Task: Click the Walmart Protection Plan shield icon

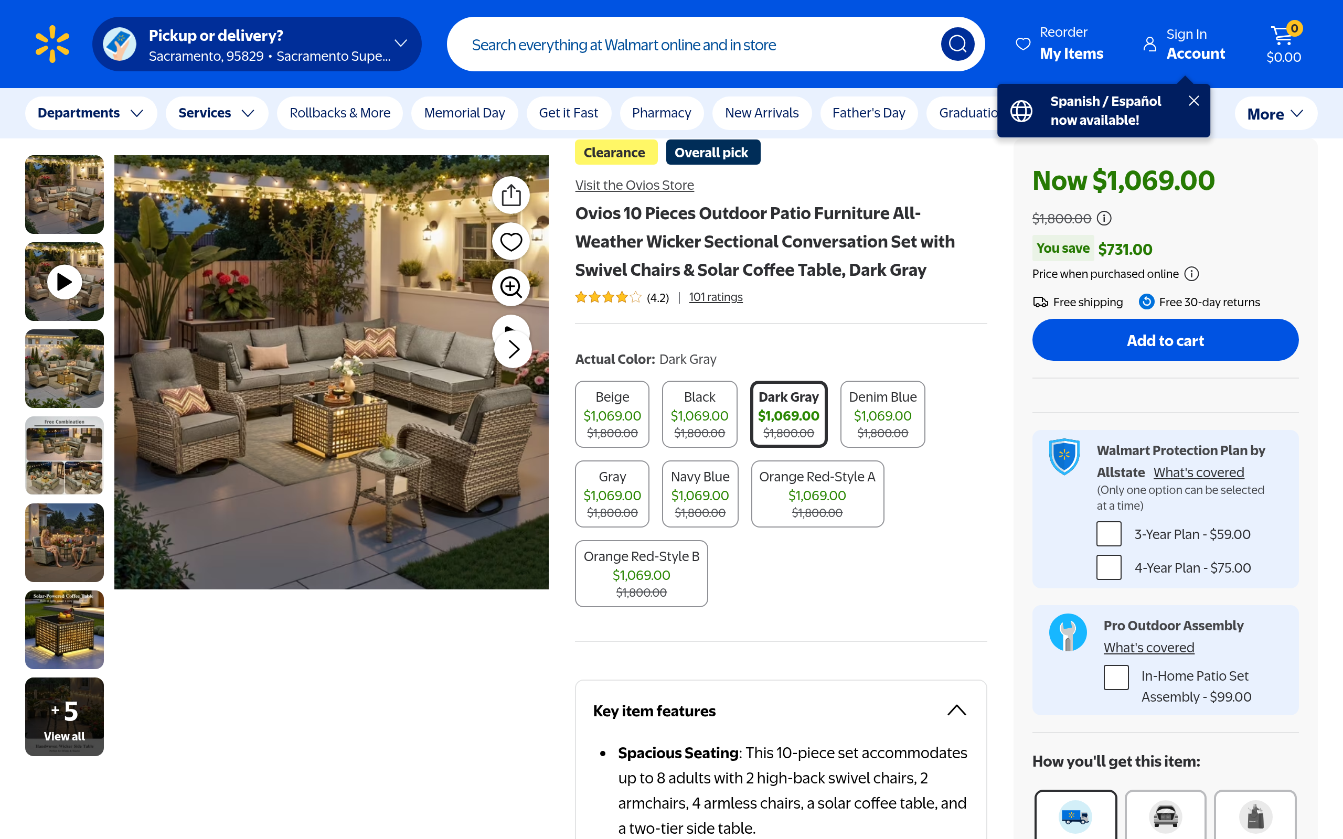Action: 1064,457
